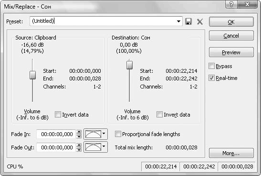Click the Fade In curve shape icon
The height and width of the screenshot is (176, 261).
[x=93, y=134]
